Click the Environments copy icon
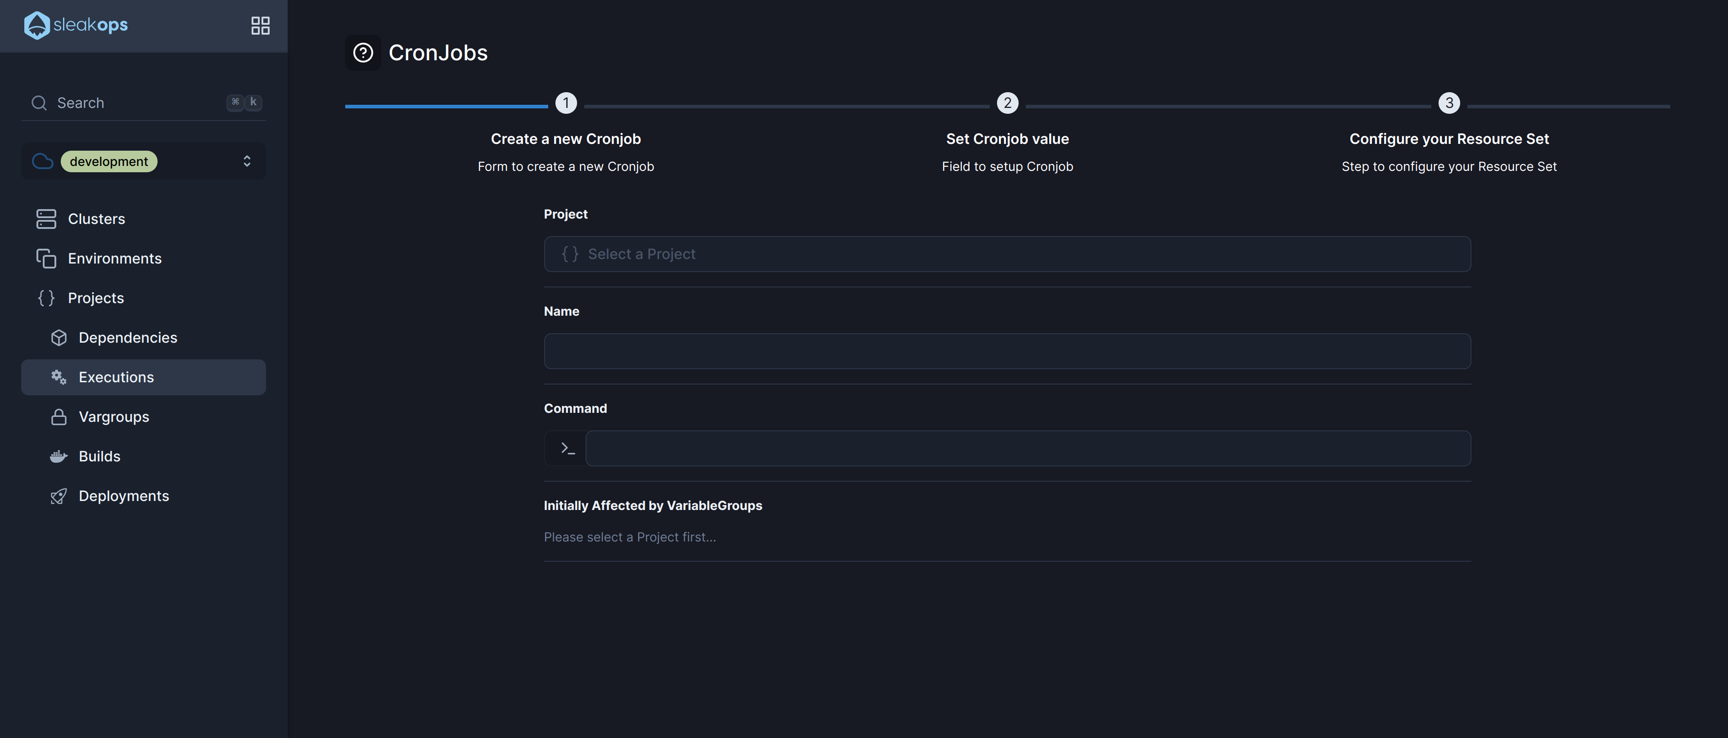Image resolution: width=1728 pixels, height=738 pixels. pyautogui.click(x=46, y=259)
